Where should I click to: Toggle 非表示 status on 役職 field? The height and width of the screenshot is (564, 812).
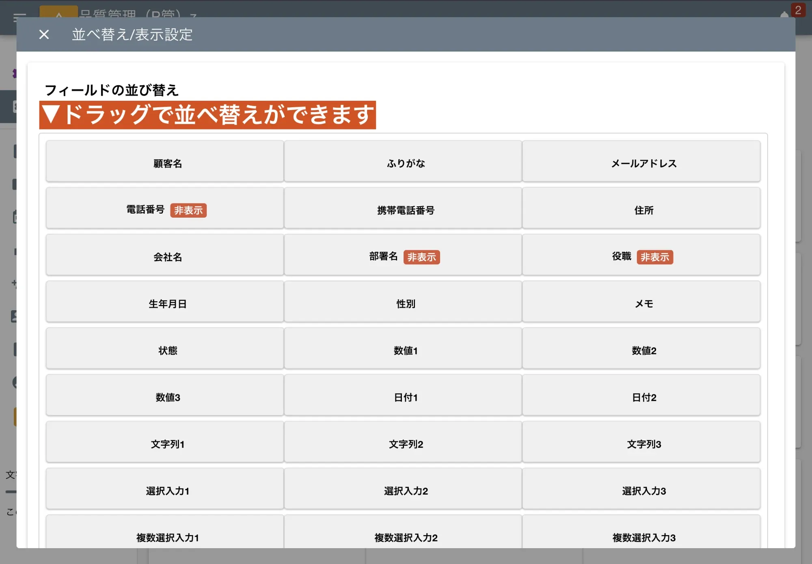[655, 257]
